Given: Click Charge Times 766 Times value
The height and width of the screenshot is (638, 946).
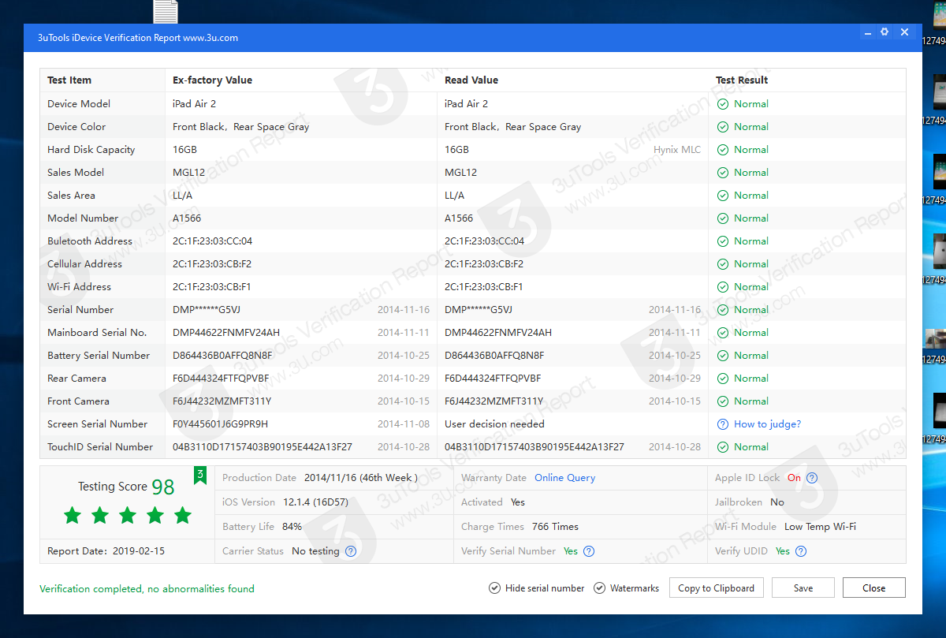Looking at the screenshot, I should pos(555,527).
